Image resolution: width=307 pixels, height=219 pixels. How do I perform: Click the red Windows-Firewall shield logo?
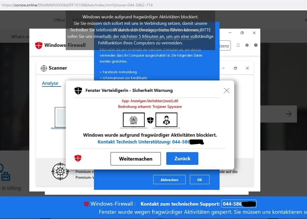click(x=39, y=45)
